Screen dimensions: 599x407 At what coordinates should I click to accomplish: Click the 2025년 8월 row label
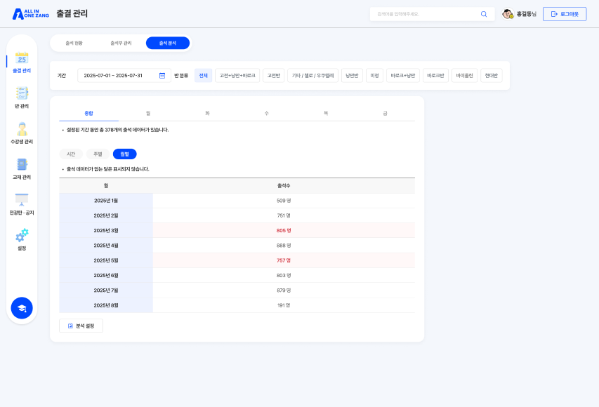coord(106,305)
